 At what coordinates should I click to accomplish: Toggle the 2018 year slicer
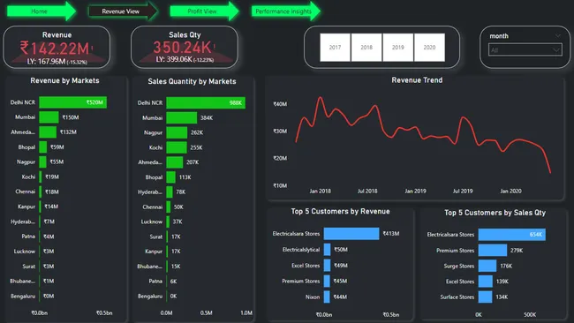tap(366, 47)
